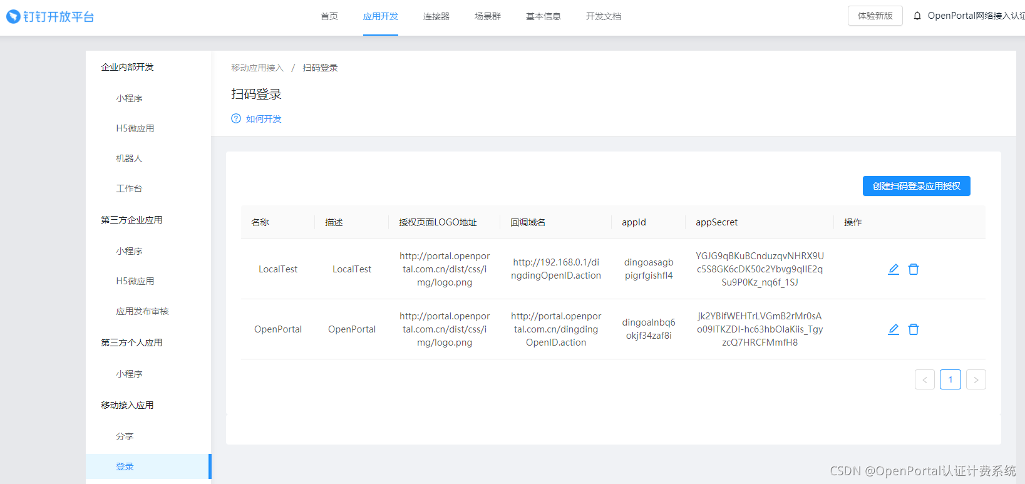1025x484 pixels.
Task: Click the appSecret column header
Action: point(716,222)
